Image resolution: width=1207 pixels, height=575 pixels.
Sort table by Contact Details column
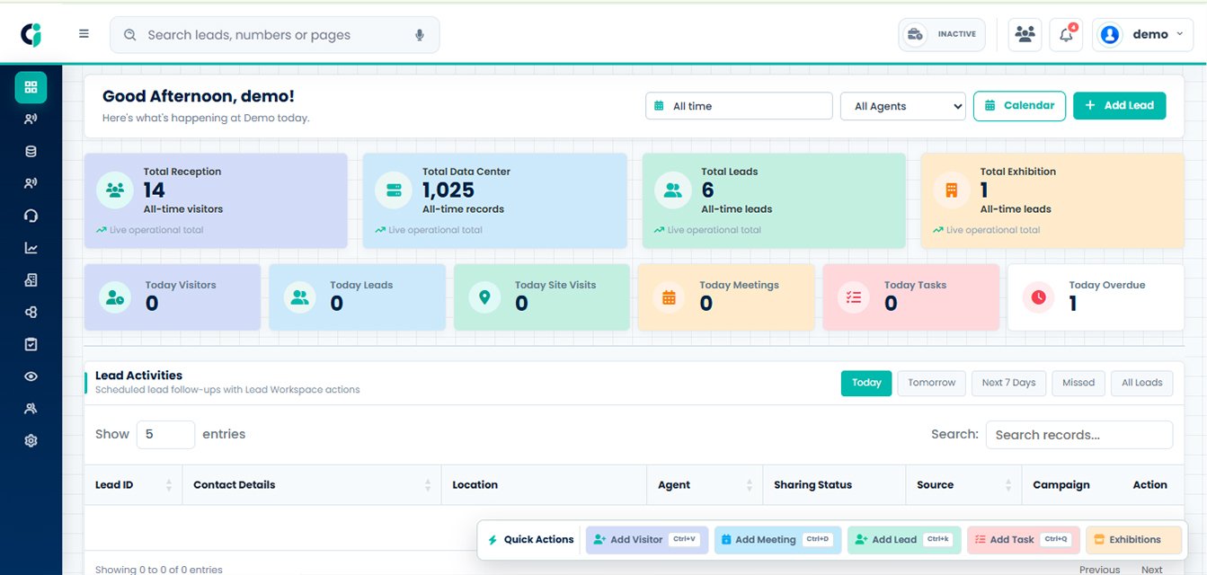312,485
